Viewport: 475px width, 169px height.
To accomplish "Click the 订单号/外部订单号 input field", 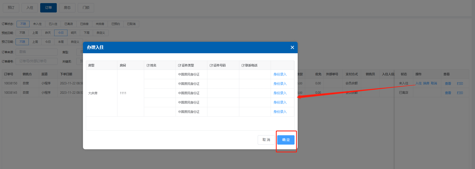I will [36, 61].
